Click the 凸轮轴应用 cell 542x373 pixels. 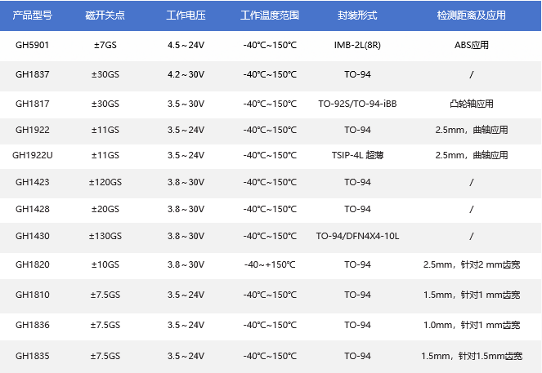pos(472,104)
